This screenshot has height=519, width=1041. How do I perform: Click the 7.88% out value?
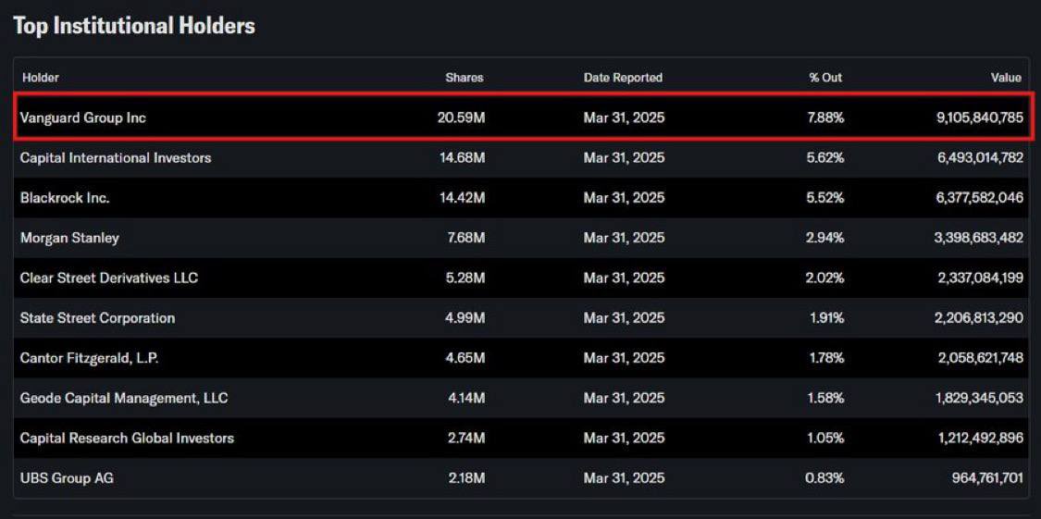point(825,118)
